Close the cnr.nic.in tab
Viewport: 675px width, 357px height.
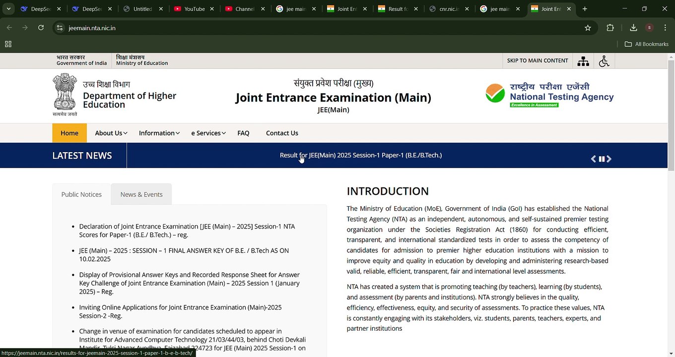tap(467, 9)
